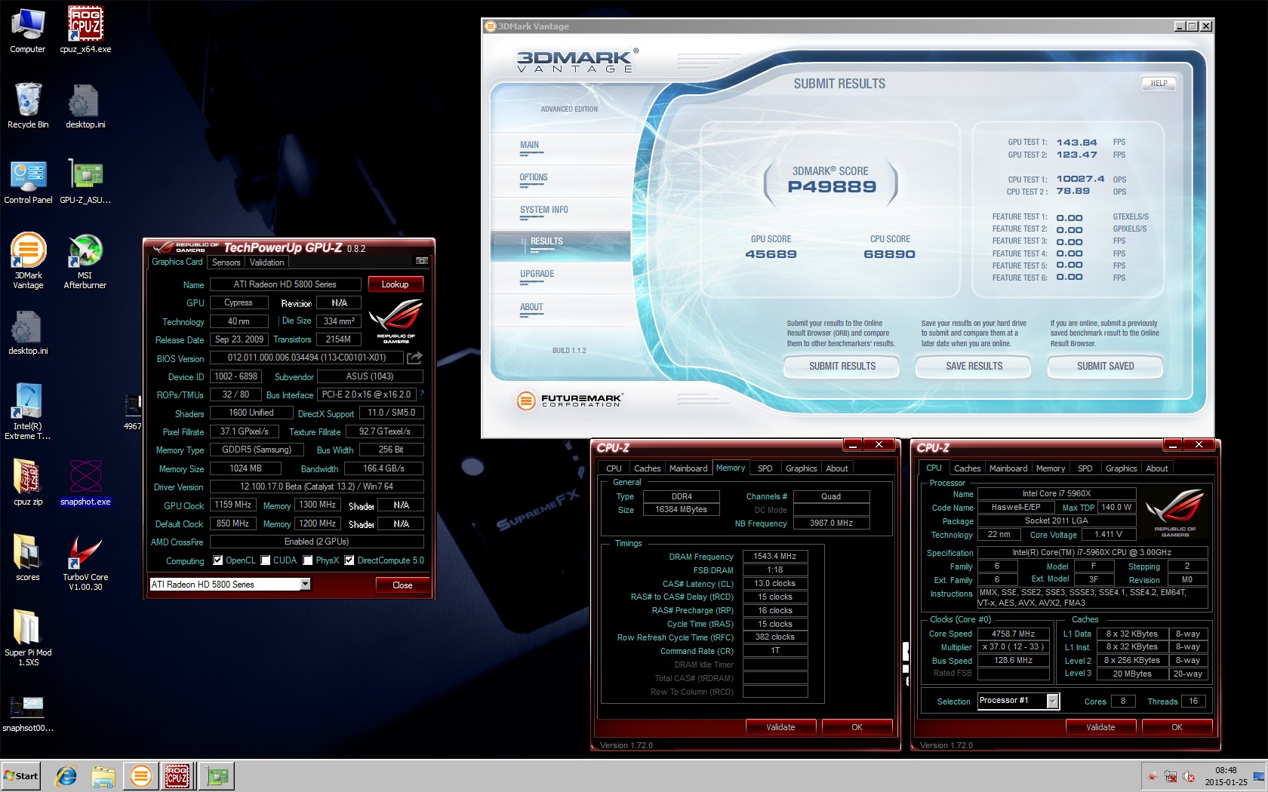
Task: Click the Core Speed value 4758.7 MHz
Action: click(1012, 634)
